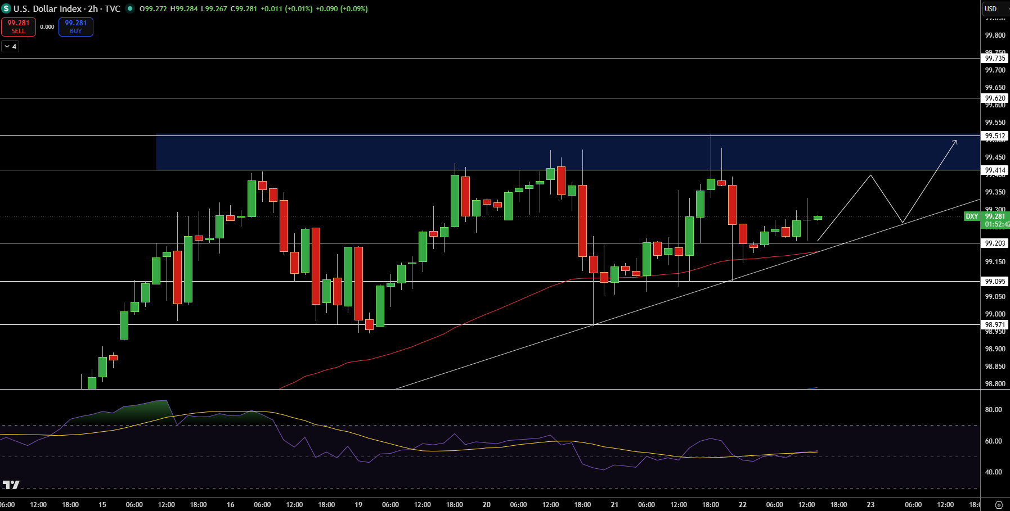This screenshot has width=1010, height=511.
Task: Select the 99.095 price line label
Action: point(995,281)
